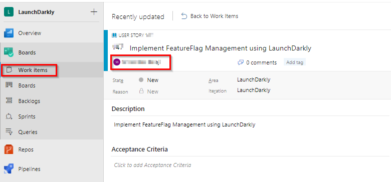Screen dimensions: 391x182
Task: Click the Sprints icon
Action: point(9,116)
